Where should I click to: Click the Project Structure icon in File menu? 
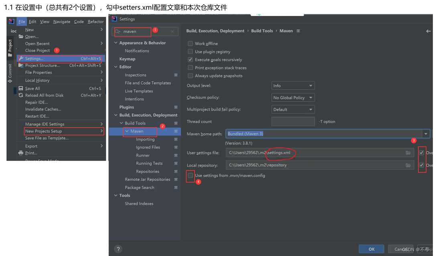[21, 66]
